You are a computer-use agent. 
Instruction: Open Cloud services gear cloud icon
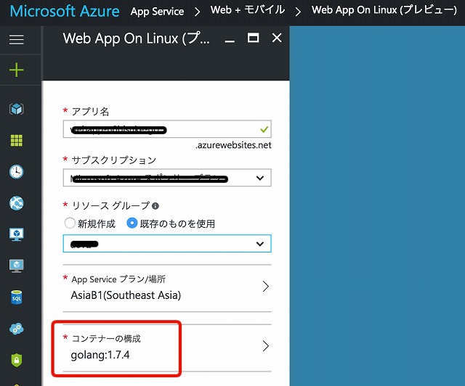click(x=16, y=329)
